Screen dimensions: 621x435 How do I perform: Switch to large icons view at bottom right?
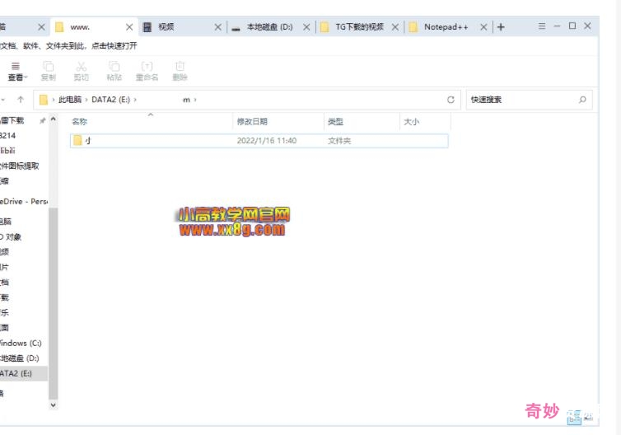(x=589, y=416)
